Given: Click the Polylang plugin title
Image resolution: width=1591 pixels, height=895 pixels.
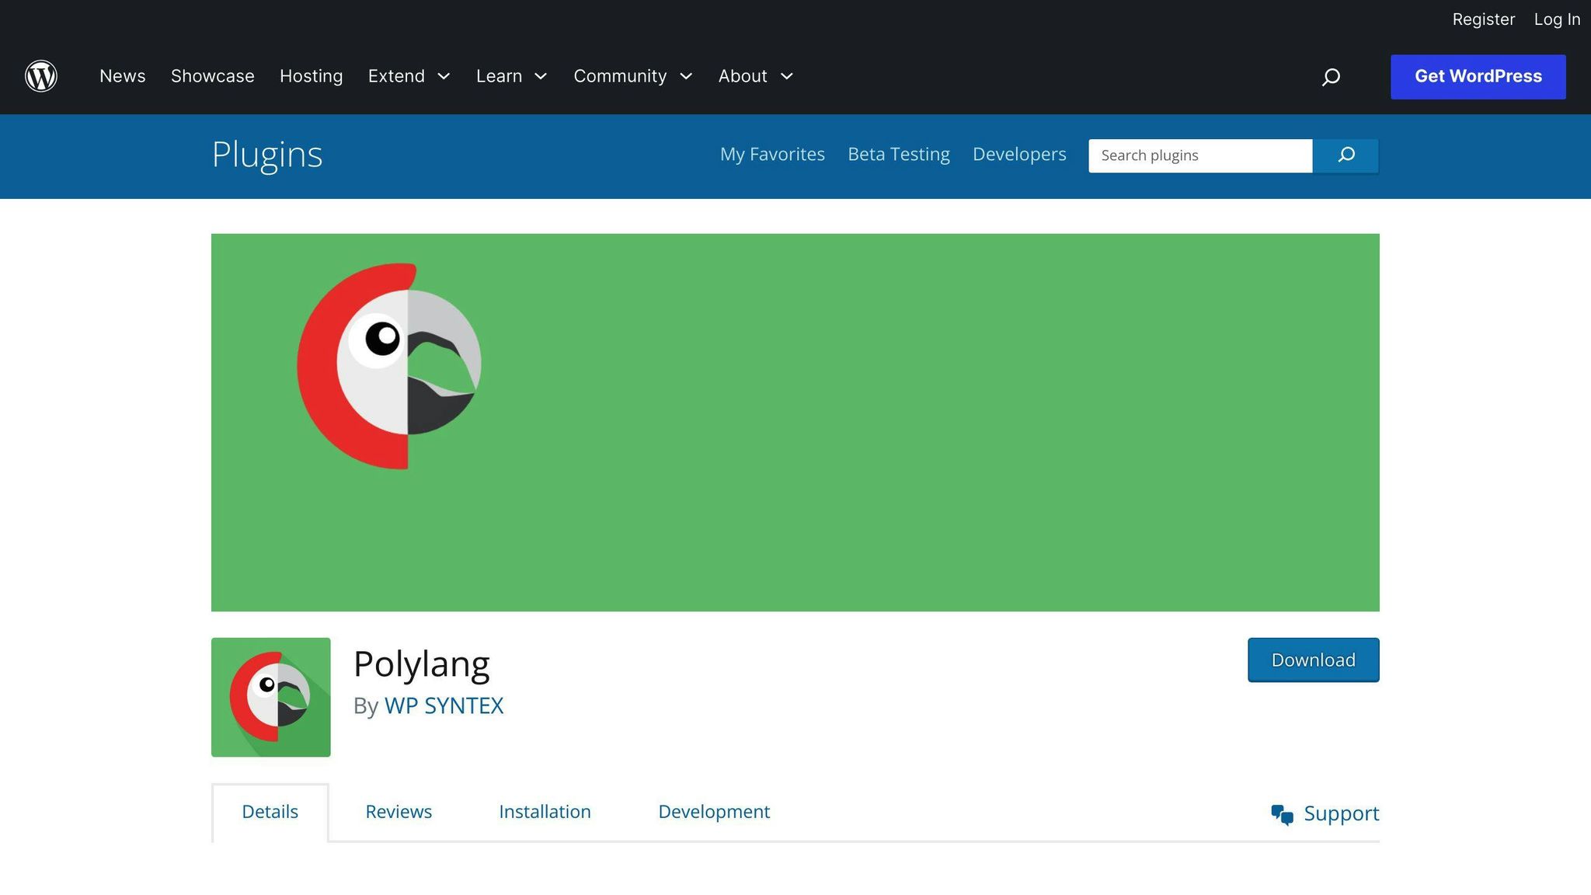Looking at the screenshot, I should 421,664.
